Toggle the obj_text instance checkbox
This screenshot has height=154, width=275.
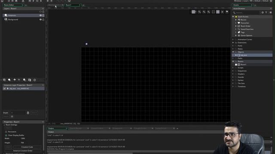(4, 89)
